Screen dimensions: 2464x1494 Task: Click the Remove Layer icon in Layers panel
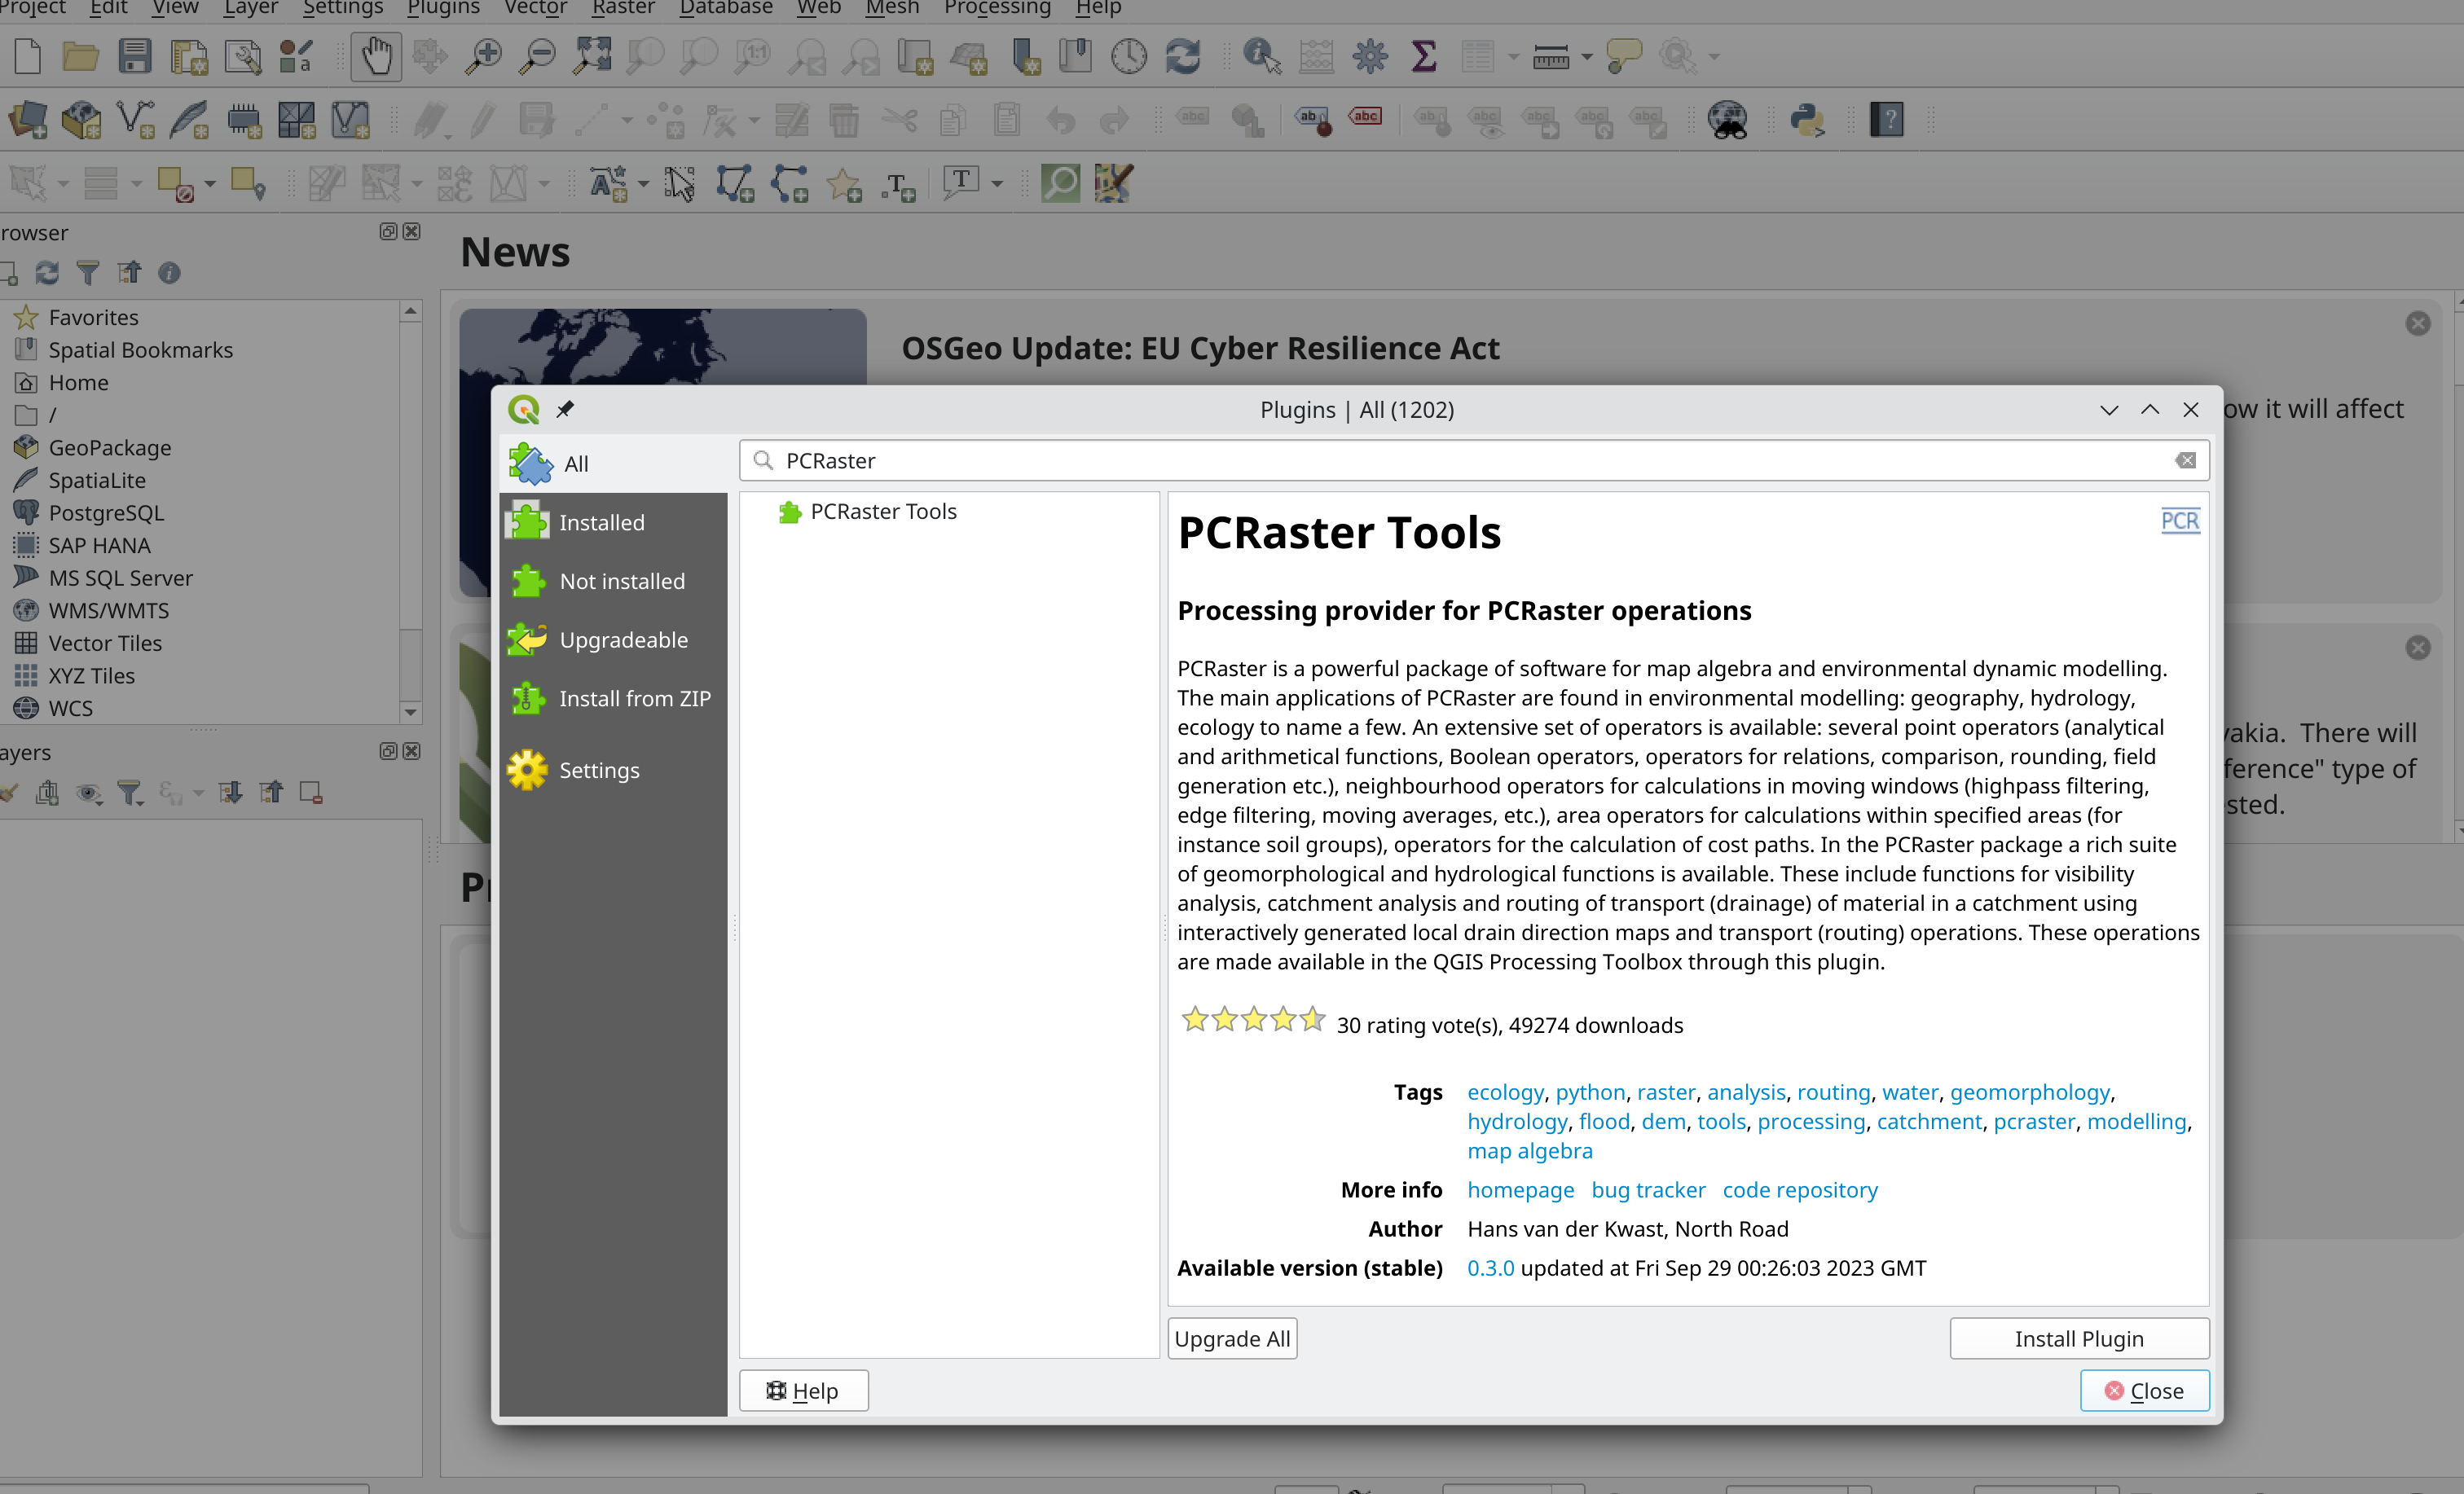tap(311, 793)
